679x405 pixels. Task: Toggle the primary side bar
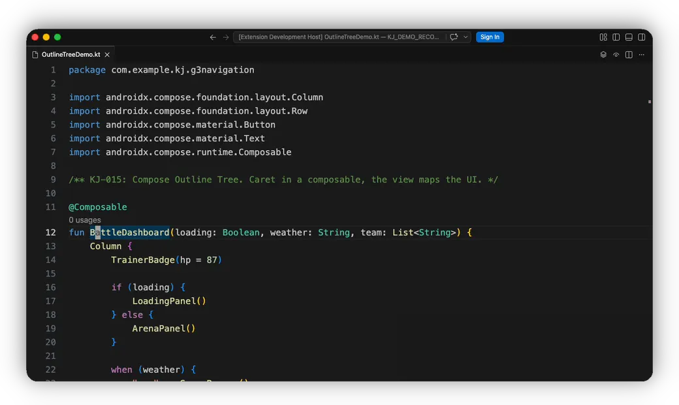pos(616,37)
